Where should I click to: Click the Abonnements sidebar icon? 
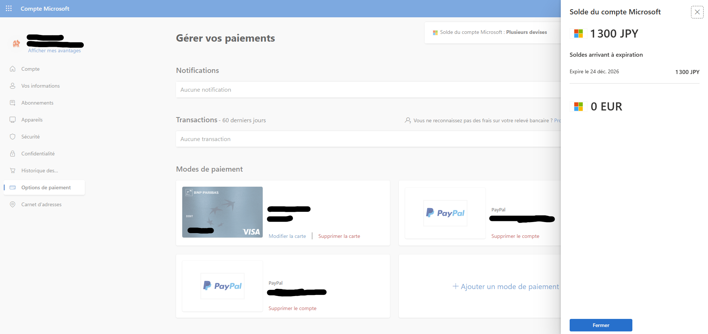pyautogui.click(x=13, y=103)
